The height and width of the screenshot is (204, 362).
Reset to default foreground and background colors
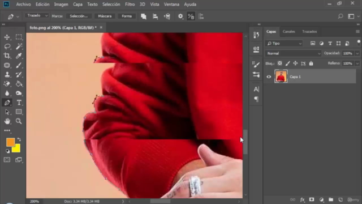(7, 151)
